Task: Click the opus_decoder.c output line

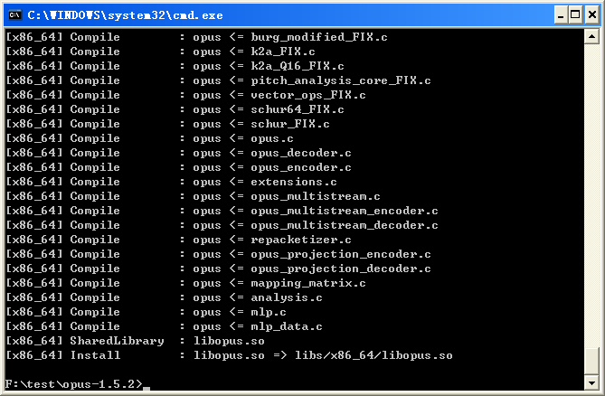Action: tap(178, 153)
